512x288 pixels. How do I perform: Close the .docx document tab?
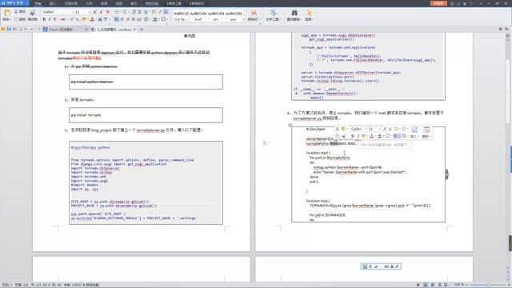134,30
